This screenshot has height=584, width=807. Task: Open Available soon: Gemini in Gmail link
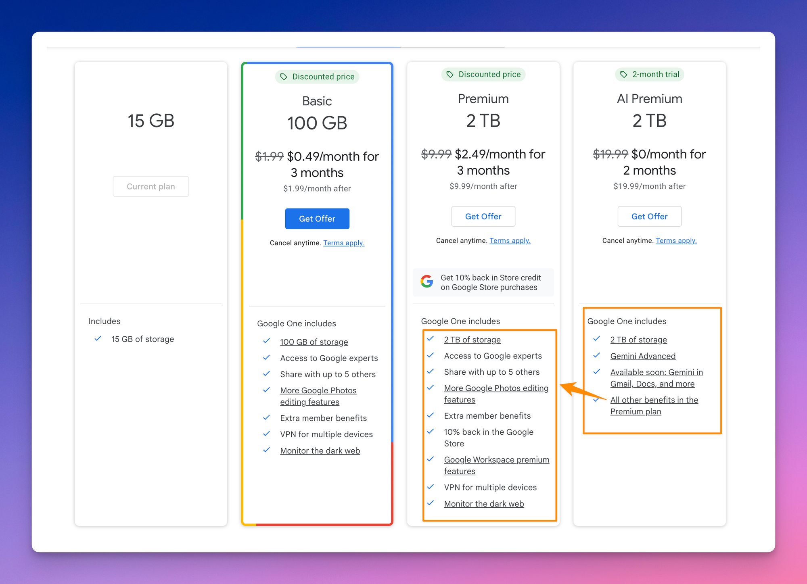pos(656,378)
